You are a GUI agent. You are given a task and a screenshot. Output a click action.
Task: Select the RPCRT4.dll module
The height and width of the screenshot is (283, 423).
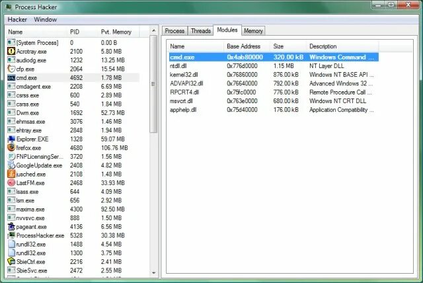(184, 92)
